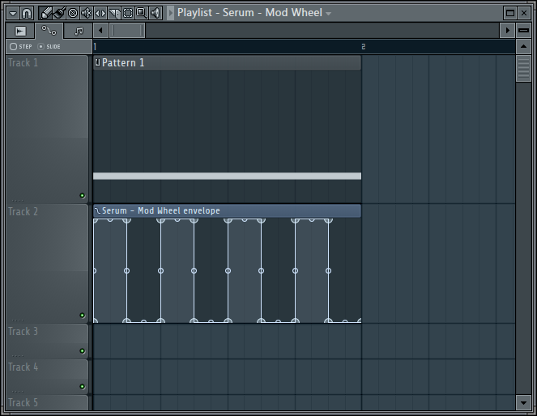Mute Track 4 with its green LED
Image resolution: width=537 pixels, height=416 pixels.
pos(82,387)
